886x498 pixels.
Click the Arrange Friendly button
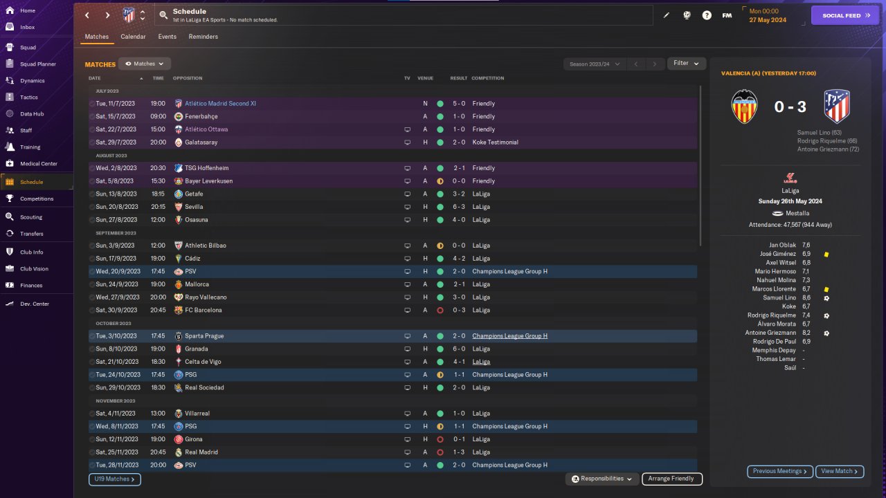(x=671, y=479)
